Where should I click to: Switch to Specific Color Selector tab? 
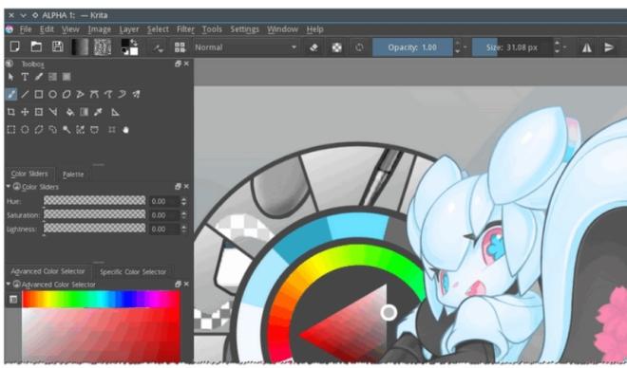pyautogui.click(x=133, y=272)
